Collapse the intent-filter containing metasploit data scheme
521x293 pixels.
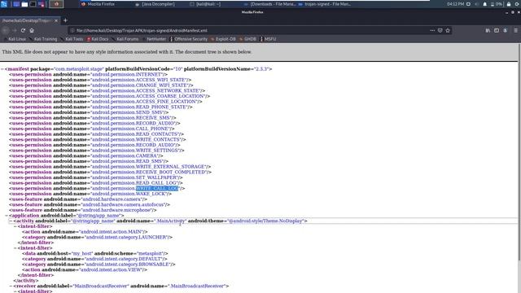(15, 248)
